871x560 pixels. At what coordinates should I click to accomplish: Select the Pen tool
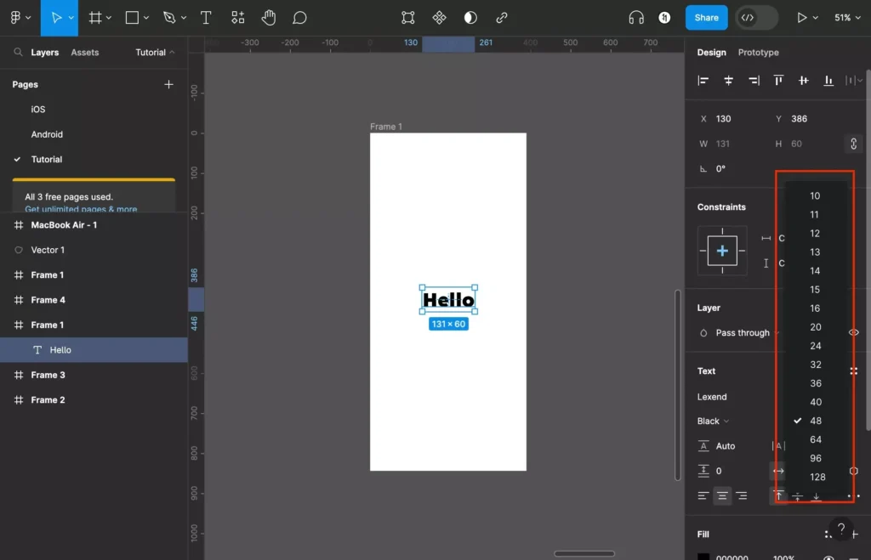click(169, 18)
